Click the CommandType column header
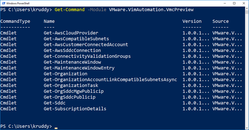This screenshot has width=249, height=130. pos(15,21)
